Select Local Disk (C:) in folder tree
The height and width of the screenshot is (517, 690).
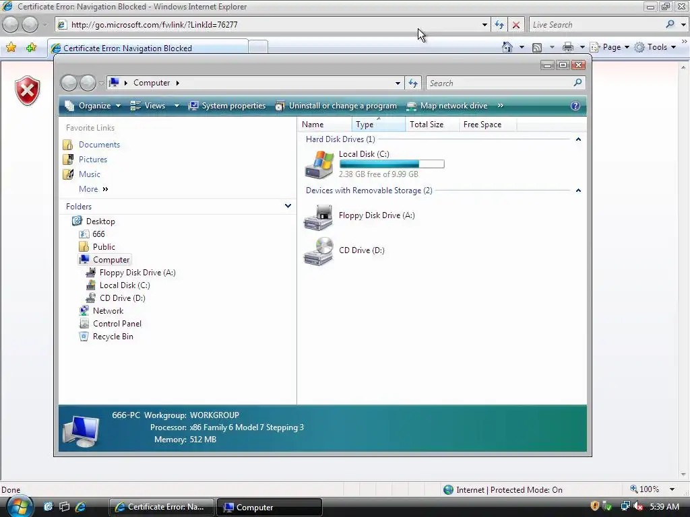click(125, 285)
